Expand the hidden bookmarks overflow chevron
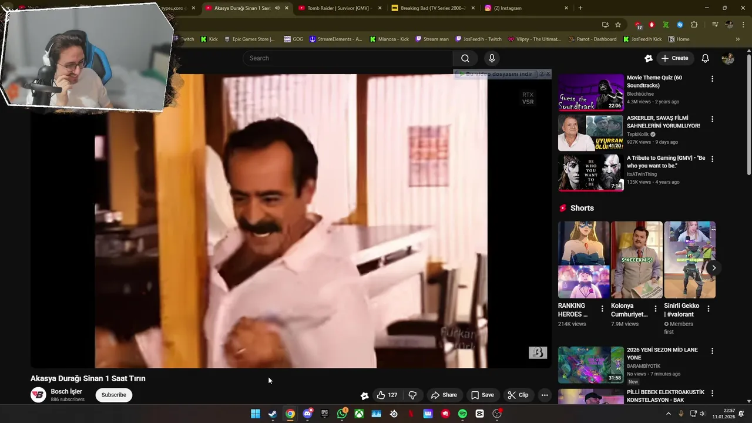 [738, 39]
